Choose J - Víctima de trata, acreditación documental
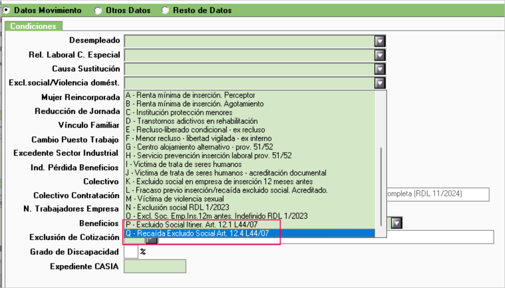505x288 pixels. pyautogui.click(x=250, y=173)
